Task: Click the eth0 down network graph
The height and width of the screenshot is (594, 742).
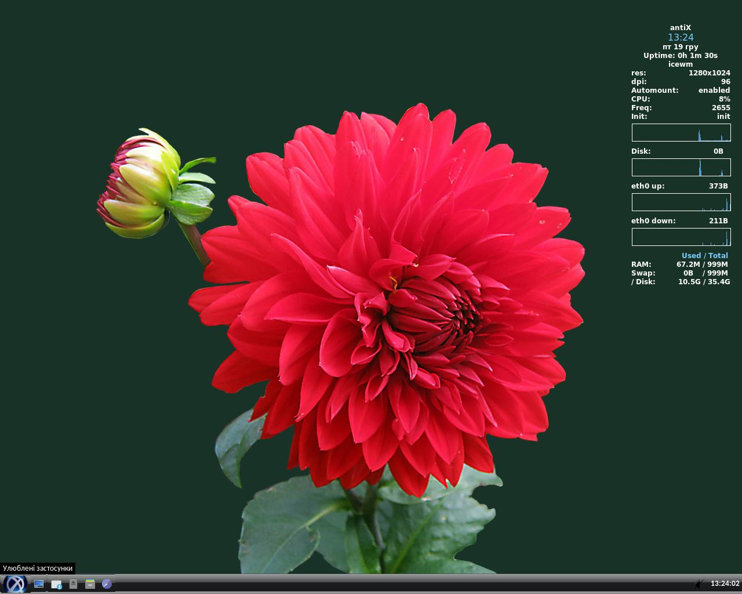Action: click(681, 237)
